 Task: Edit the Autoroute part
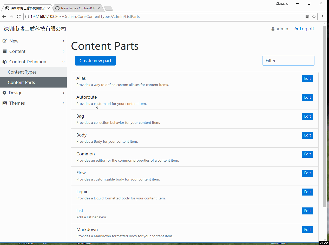click(x=307, y=97)
